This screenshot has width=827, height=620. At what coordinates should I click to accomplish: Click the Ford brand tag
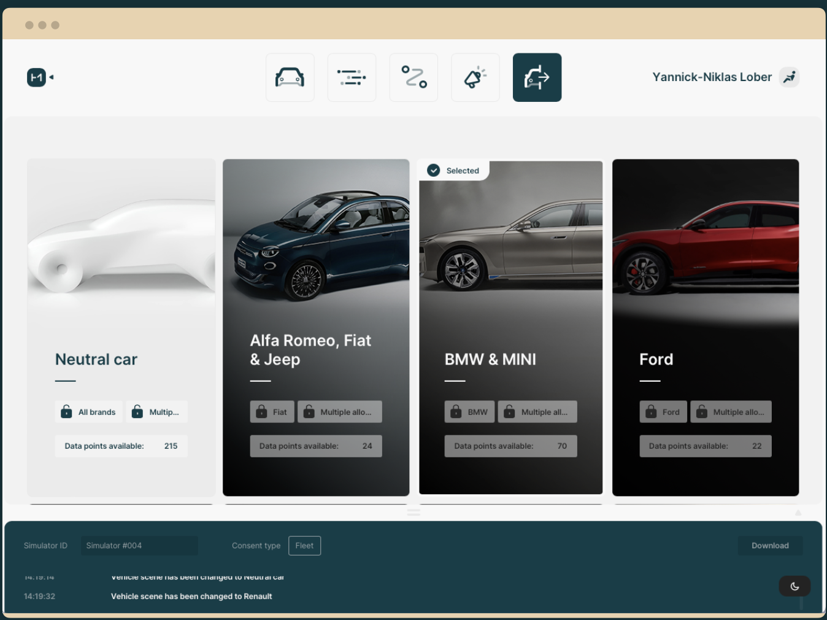(663, 412)
